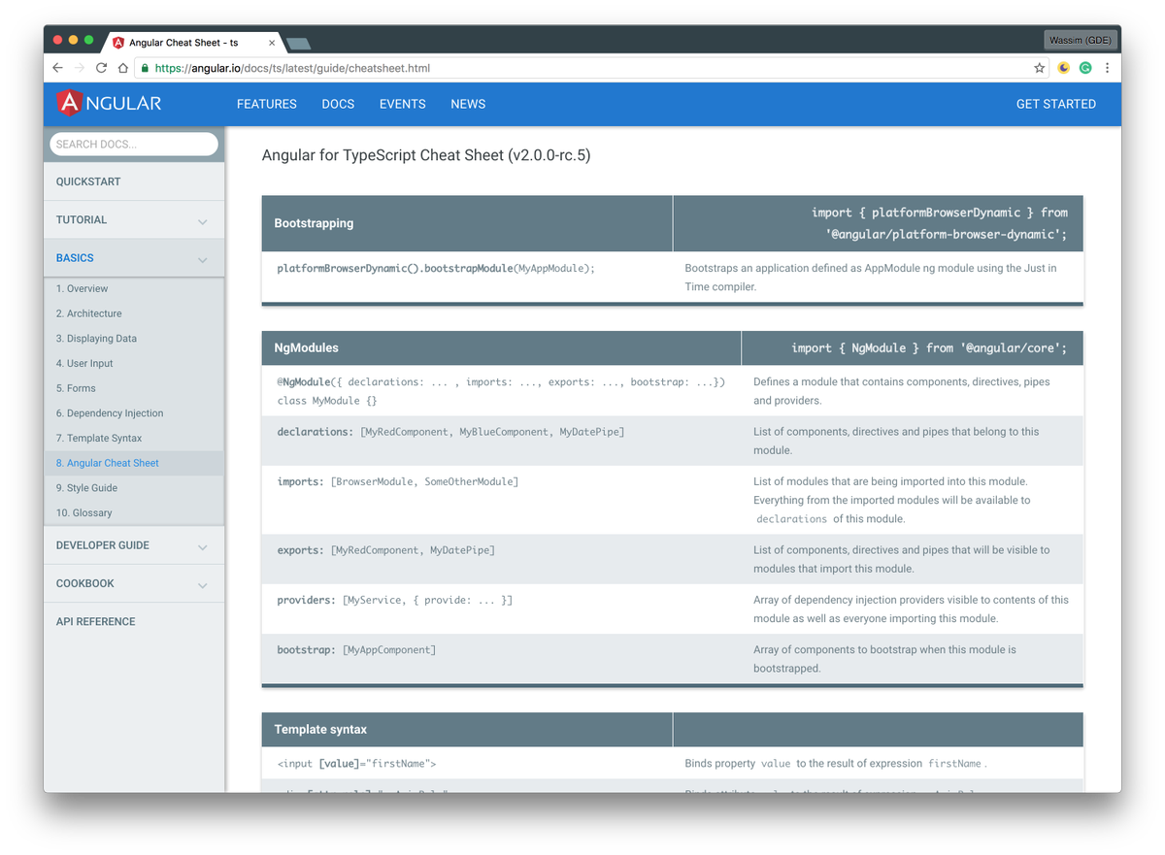This screenshot has height=855, width=1165.
Task: Click the input [value]="firstName" code row
Action: click(x=672, y=764)
